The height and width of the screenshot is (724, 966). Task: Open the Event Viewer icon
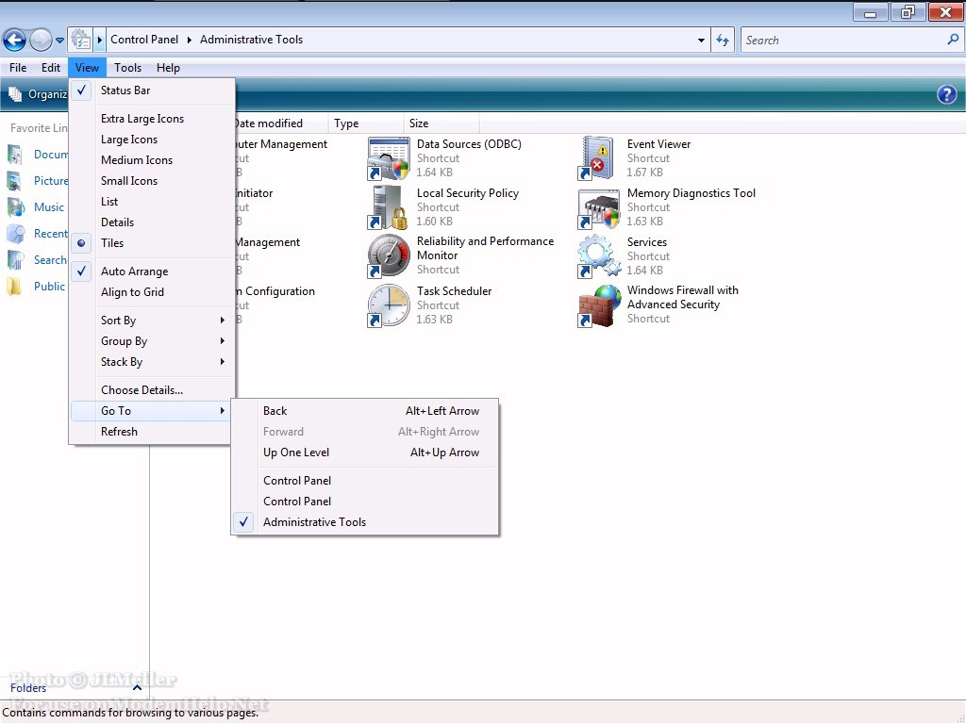[598, 158]
